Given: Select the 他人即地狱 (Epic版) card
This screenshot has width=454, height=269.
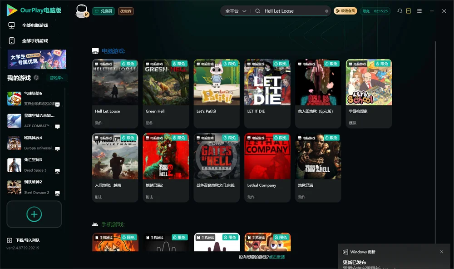Looking at the screenshot, I should (x=318, y=94).
